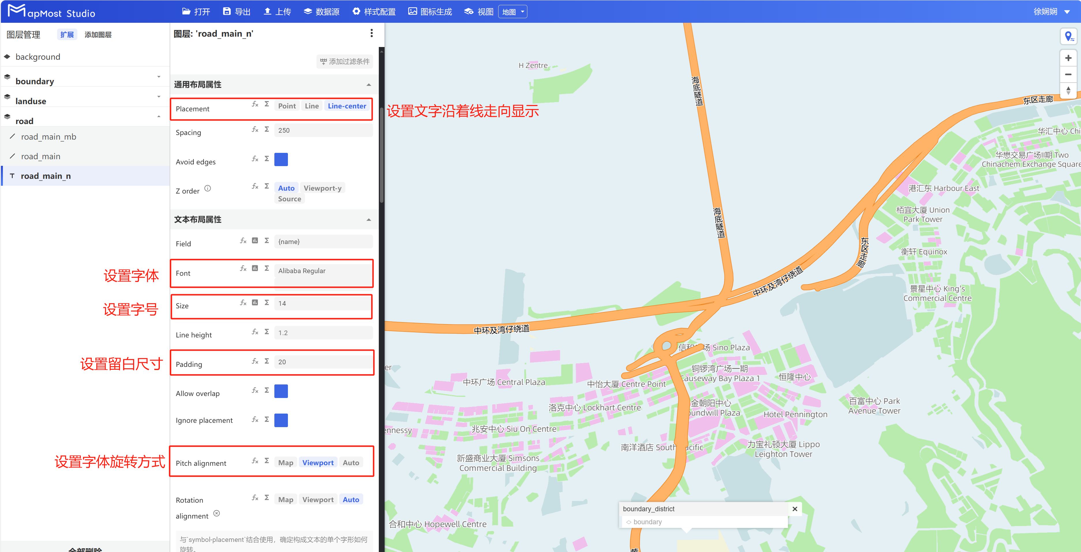Open the 打开 menu

196,12
